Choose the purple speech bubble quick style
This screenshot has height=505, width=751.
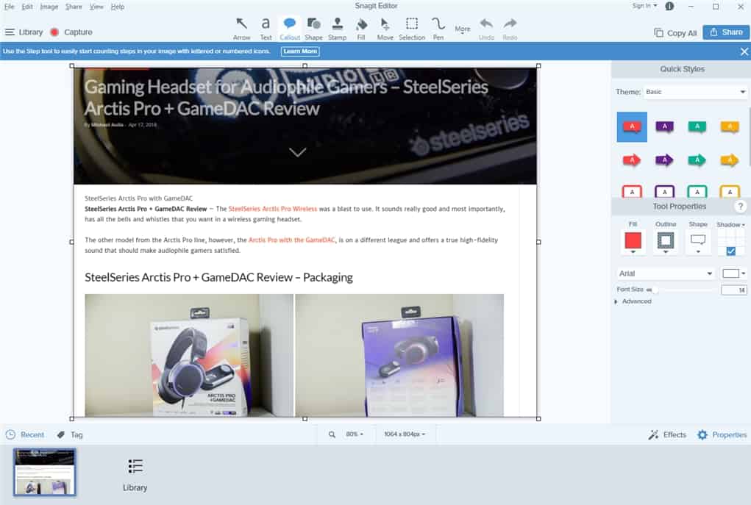pyautogui.click(x=664, y=127)
